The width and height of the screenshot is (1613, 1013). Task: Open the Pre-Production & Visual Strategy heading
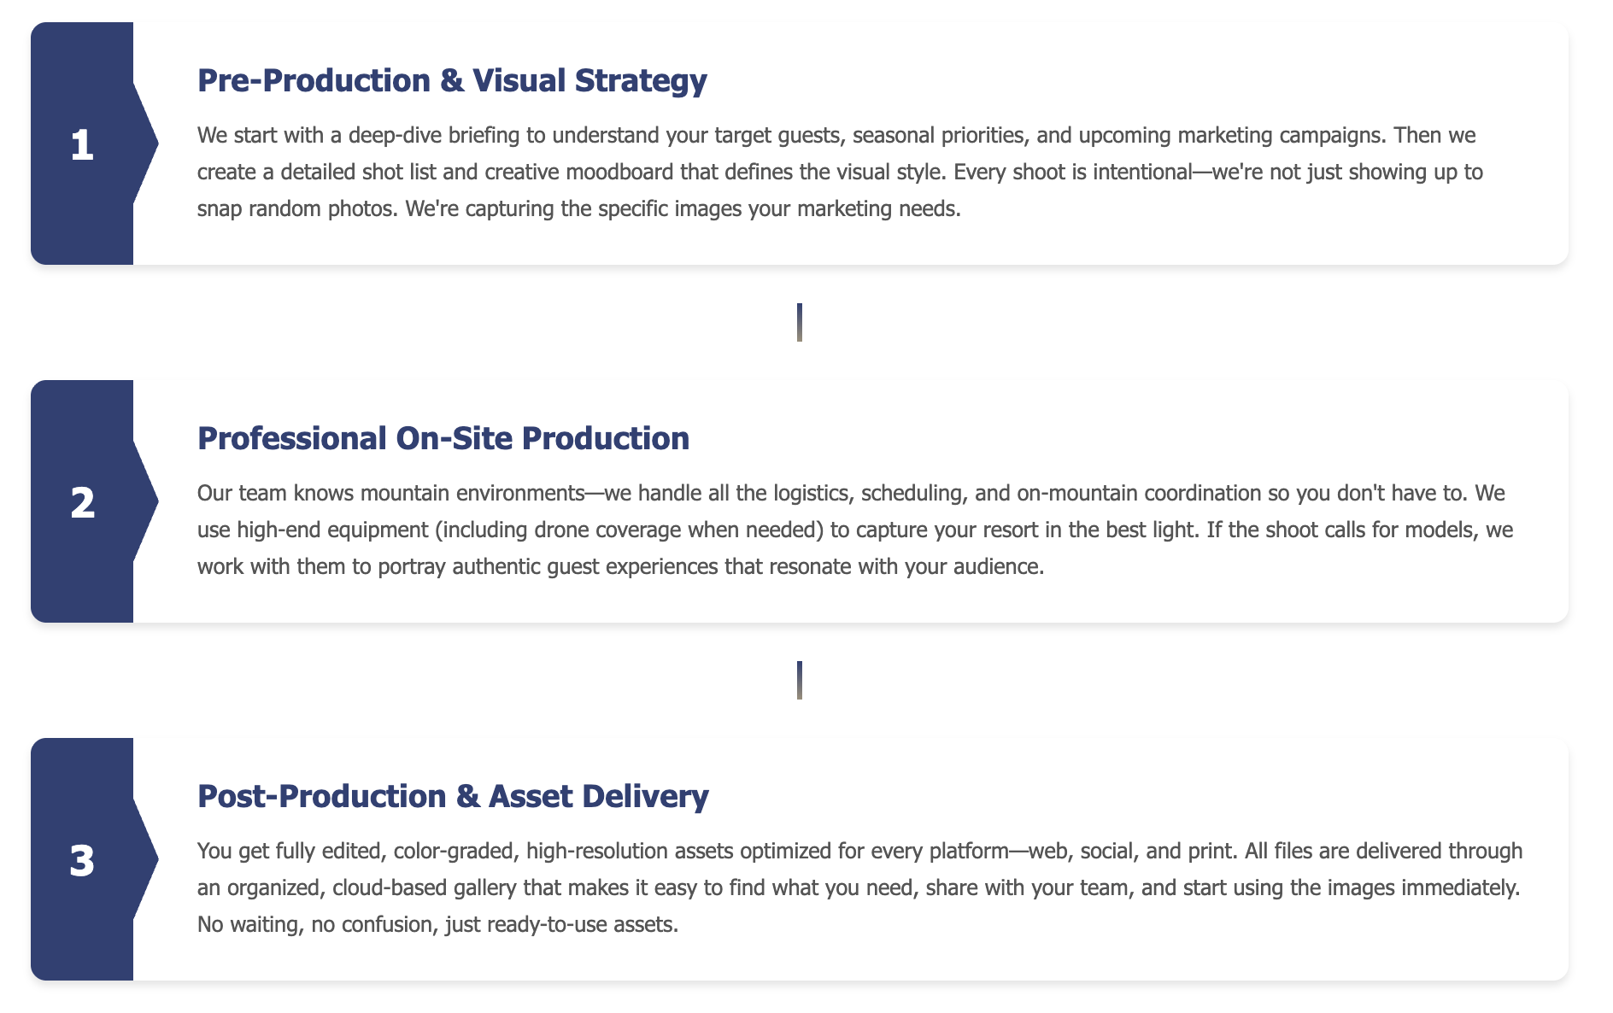(x=452, y=80)
